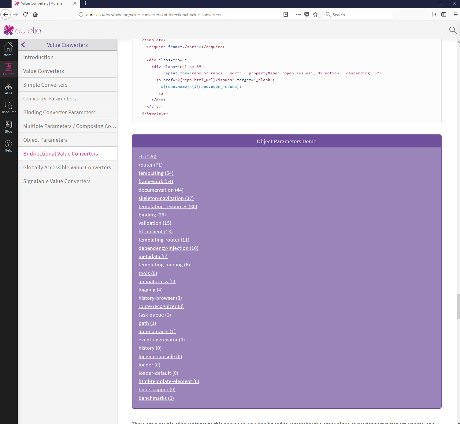This screenshot has width=460, height=424.
Task: Open bootstrapper (0) link
Action: pyautogui.click(x=157, y=389)
